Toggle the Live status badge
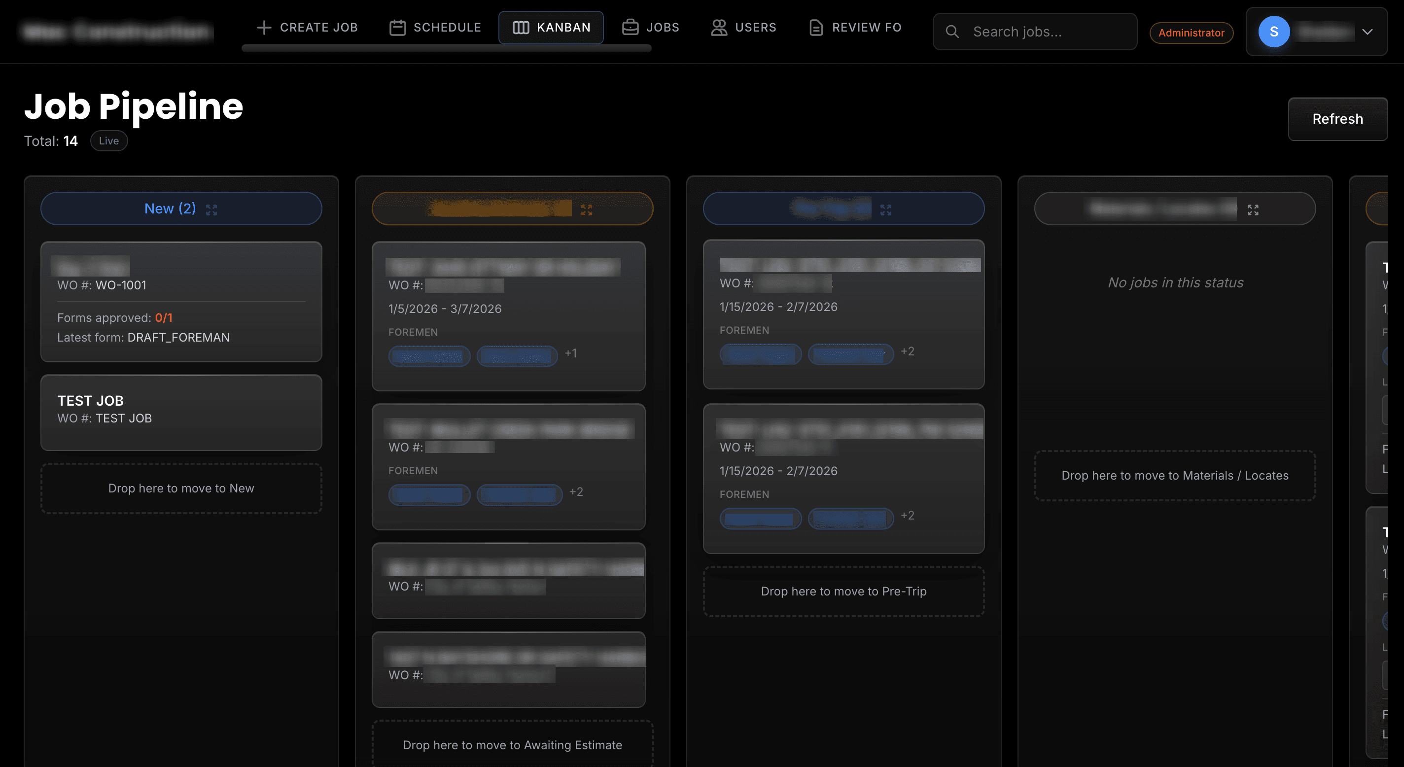Viewport: 1404px width, 767px height. [x=108, y=140]
